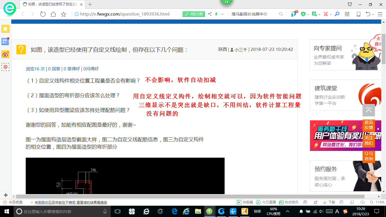Toggle the green lightning speed mode

point(216,14)
